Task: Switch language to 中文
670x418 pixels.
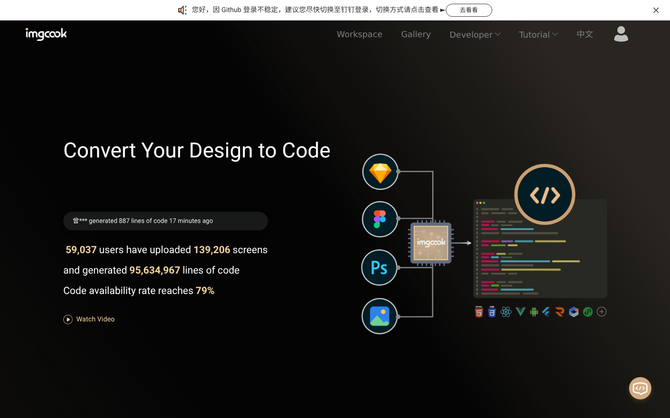Action: click(585, 34)
